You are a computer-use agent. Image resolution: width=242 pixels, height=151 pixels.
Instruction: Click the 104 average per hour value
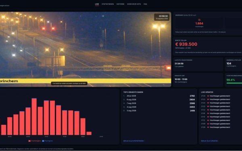click(x=229, y=64)
